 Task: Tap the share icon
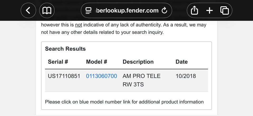pos(194,10)
